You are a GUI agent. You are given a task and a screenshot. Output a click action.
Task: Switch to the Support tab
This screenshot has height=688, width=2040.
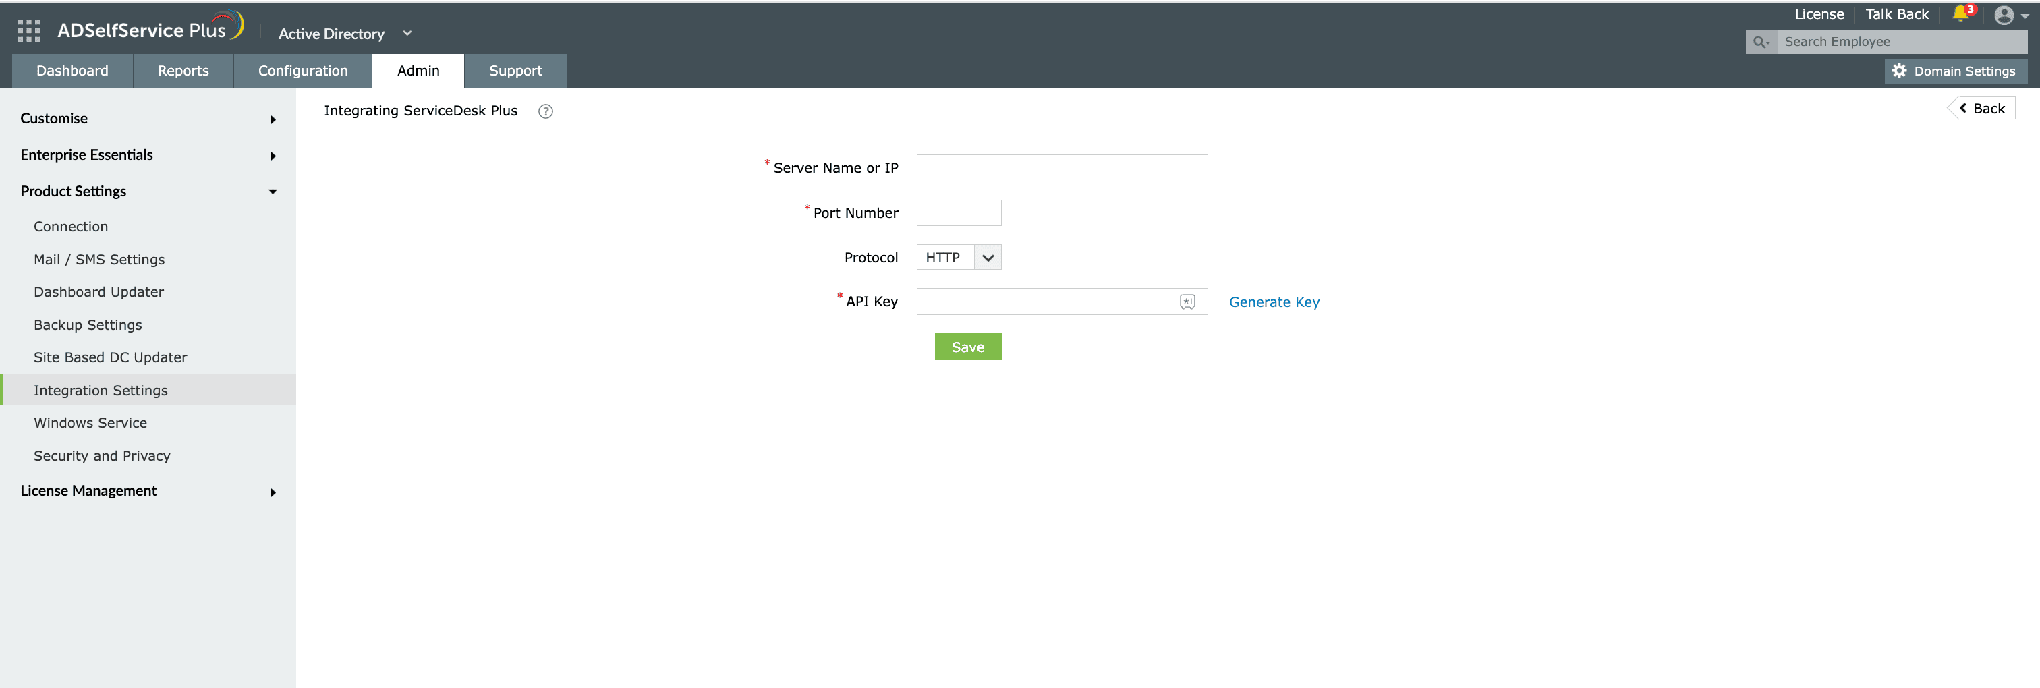[515, 70]
